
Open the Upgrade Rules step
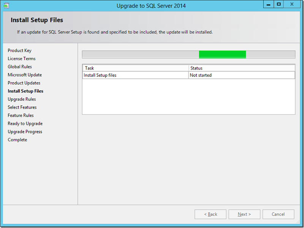click(x=22, y=99)
